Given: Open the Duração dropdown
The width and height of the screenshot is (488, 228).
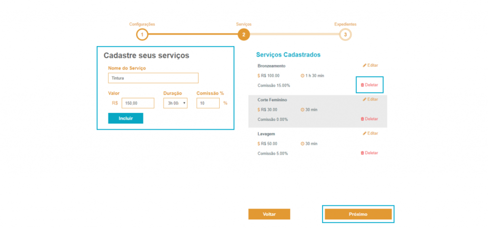Looking at the screenshot, I should pos(175,103).
